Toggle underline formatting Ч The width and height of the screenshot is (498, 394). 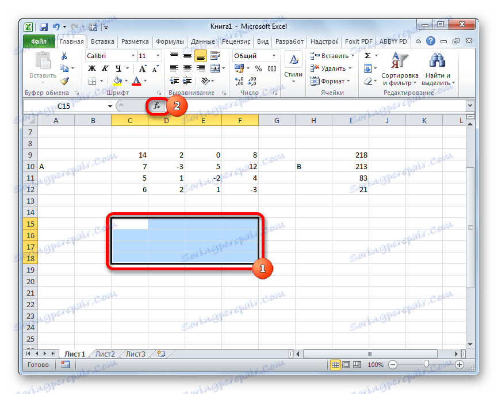118,68
